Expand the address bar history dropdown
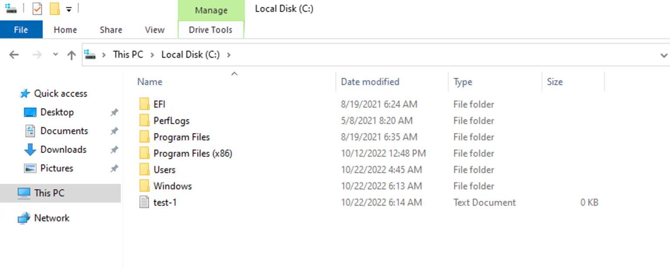670x268 pixels. point(664,55)
